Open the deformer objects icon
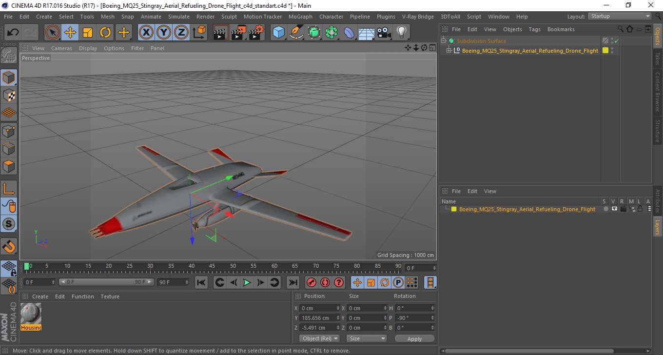The height and width of the screenshot is (355, 663). [349, 33]
